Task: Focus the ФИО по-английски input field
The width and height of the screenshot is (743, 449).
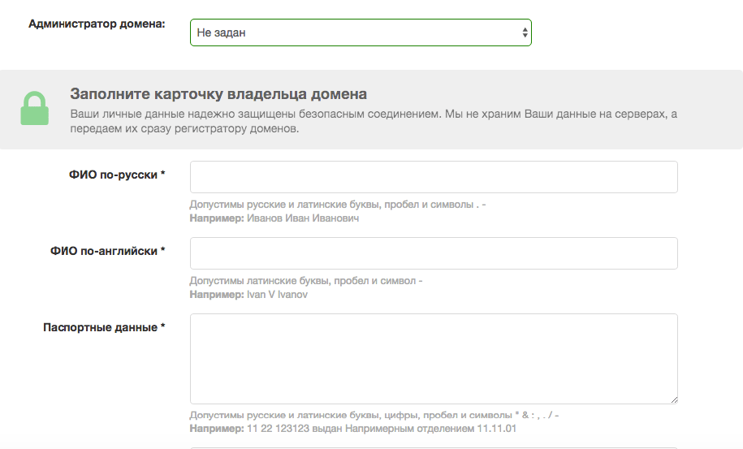Action: (x=434, y=253)
